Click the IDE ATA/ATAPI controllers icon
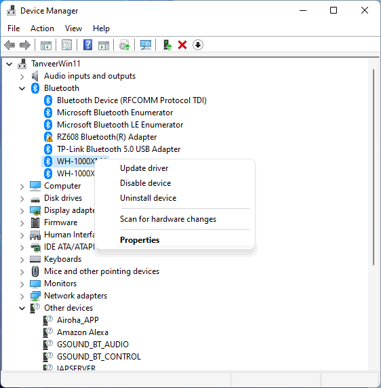The width and height of the screenshot is (381, 388). (x=35, y=247)
